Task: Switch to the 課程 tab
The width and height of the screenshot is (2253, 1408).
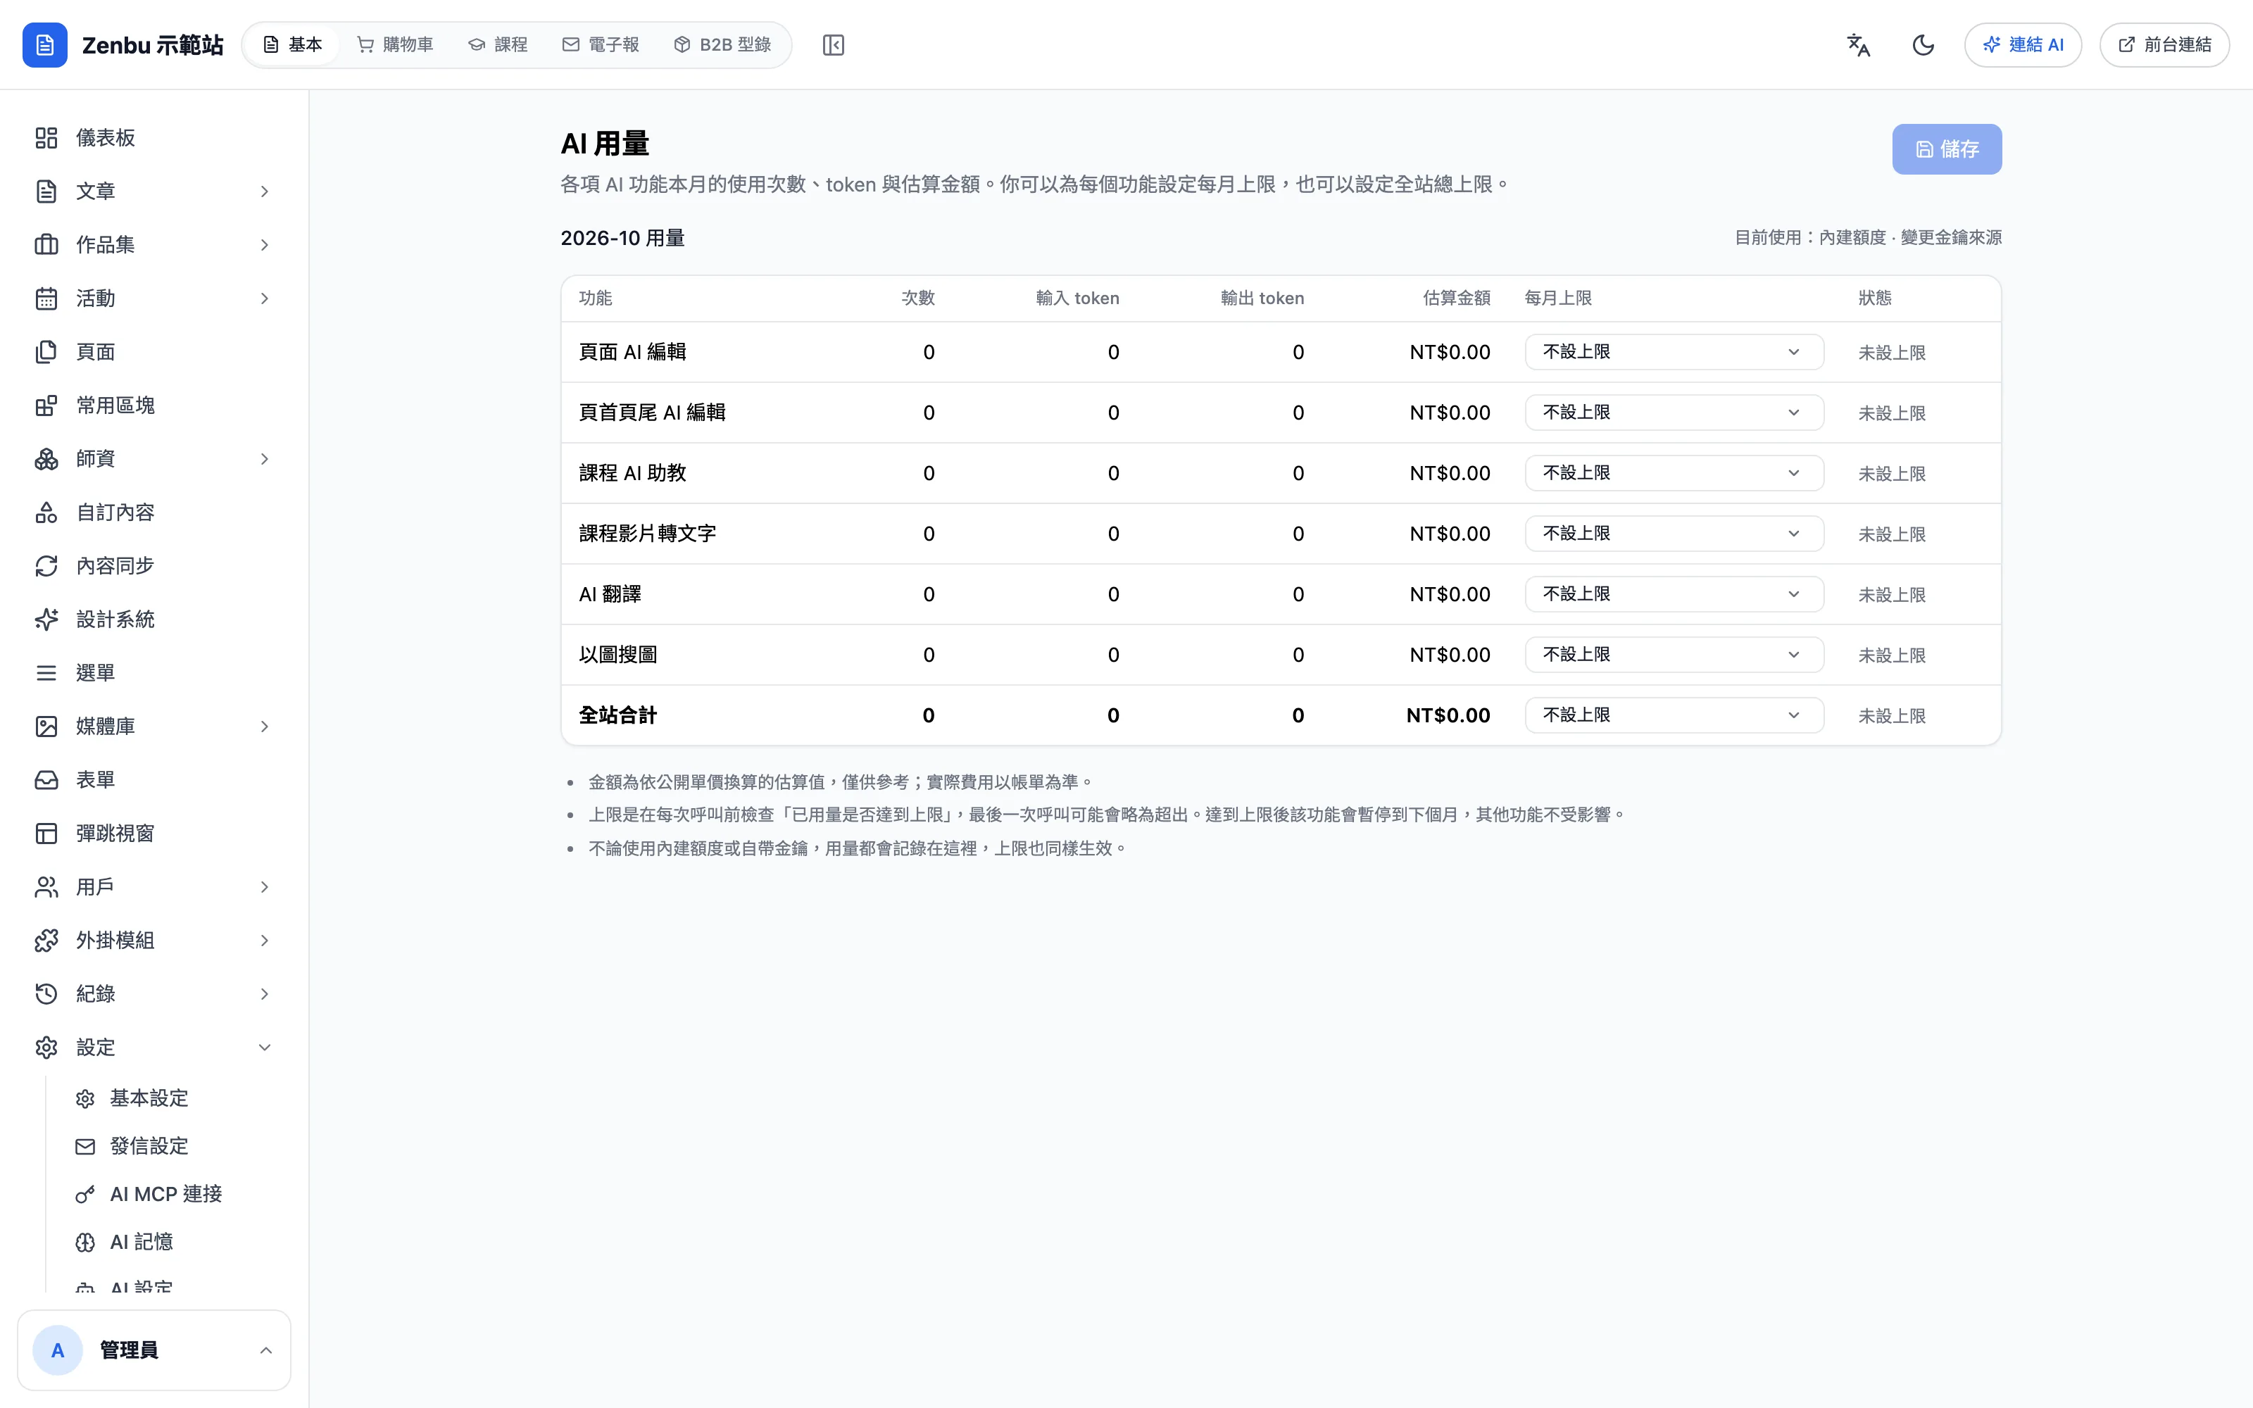Action: (x=498, y=44)
